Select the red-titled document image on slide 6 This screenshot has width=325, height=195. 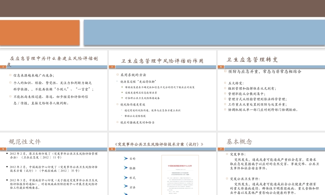[180, 175]
